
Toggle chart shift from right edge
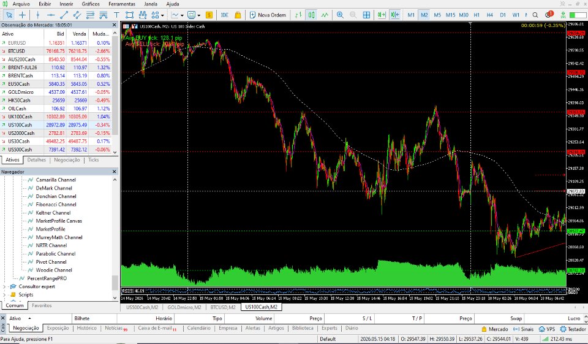pos(394,15)
